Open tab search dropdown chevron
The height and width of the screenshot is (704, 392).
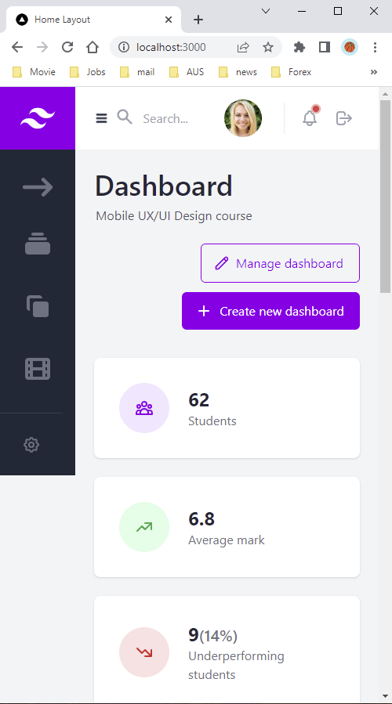[x=266, y=11]
